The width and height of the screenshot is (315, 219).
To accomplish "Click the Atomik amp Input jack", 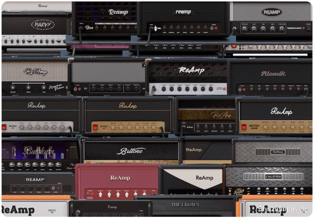I will (x=306, y=90).
